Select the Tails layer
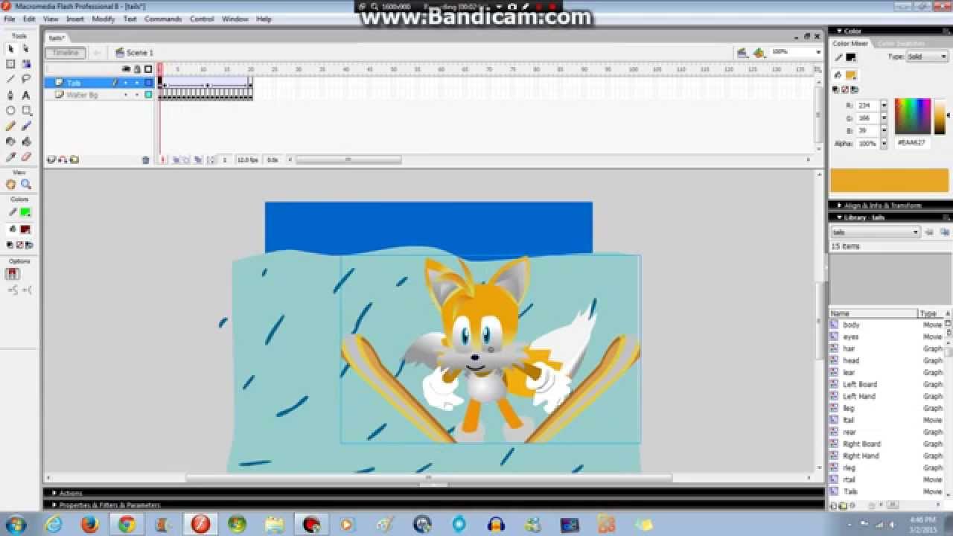The width and height of the screenshot is (953, 536). tap(74, 83)
